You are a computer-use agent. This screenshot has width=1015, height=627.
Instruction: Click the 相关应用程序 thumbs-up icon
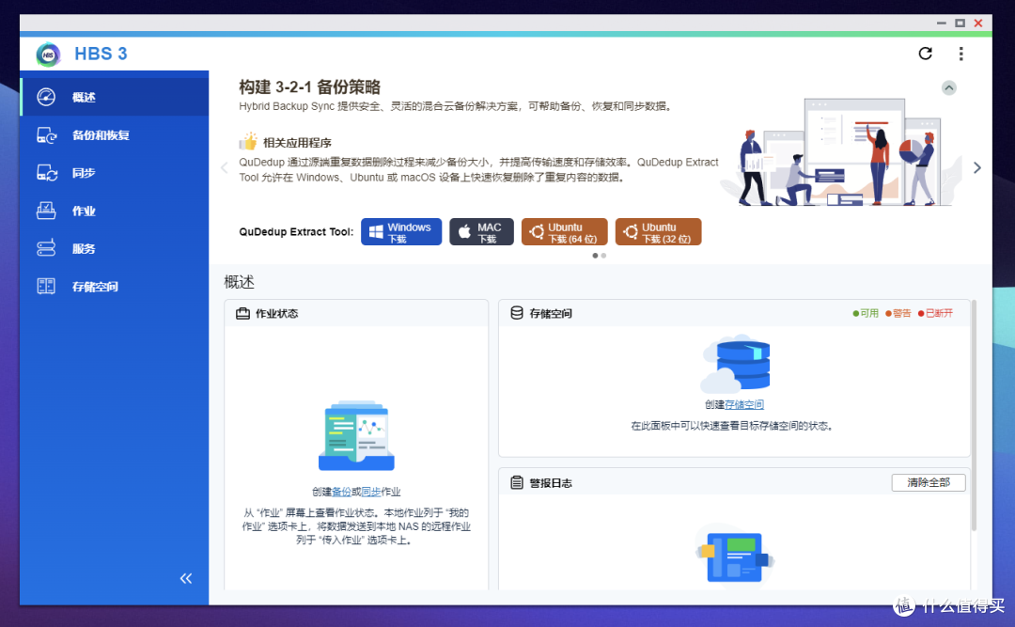coord(248,141)
